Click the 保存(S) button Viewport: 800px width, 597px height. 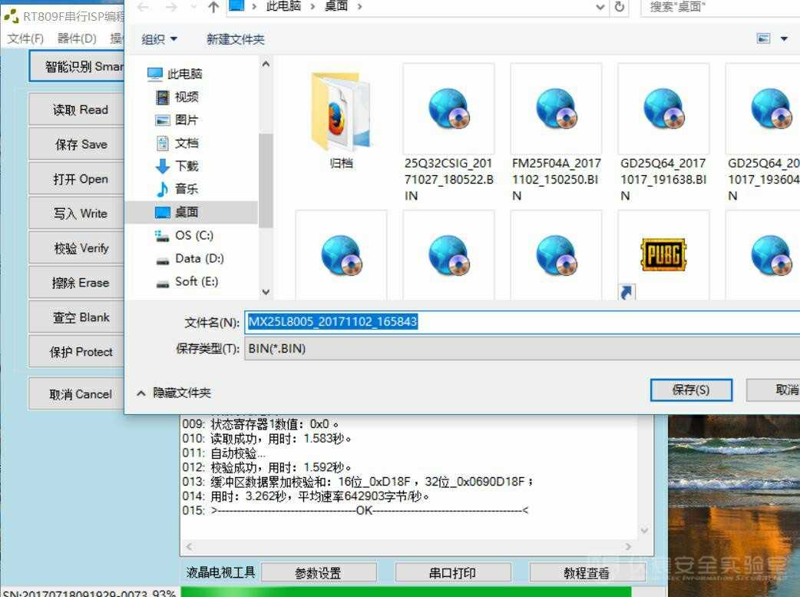691,390
